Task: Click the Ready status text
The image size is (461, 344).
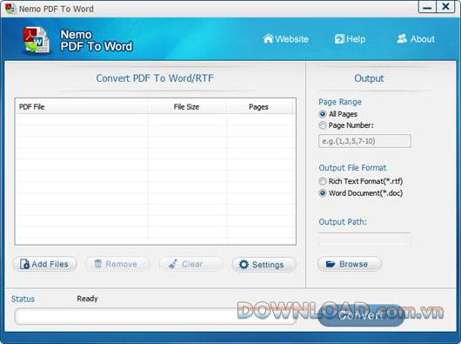Action: (x=87, y=299)
